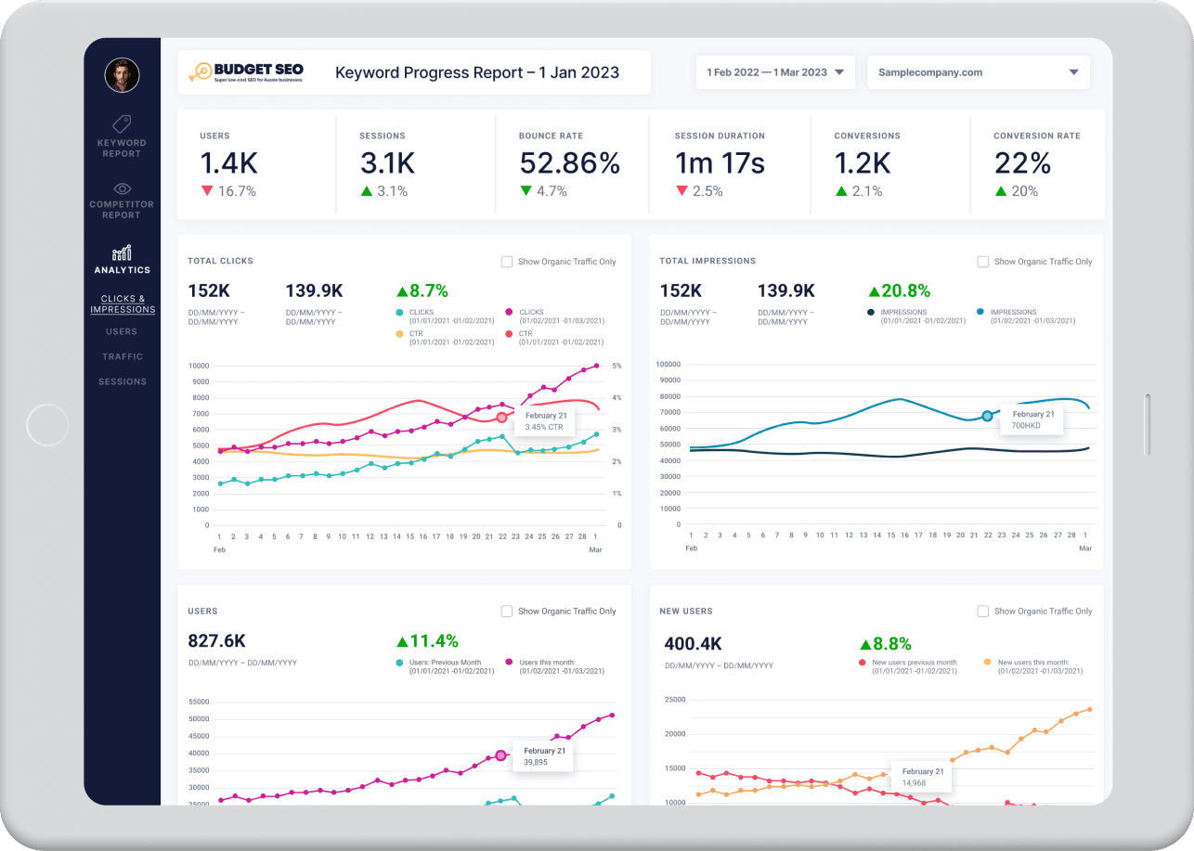Open the Users submenu item
Viewport: 1194px width, 851px height.
point(122,331)
